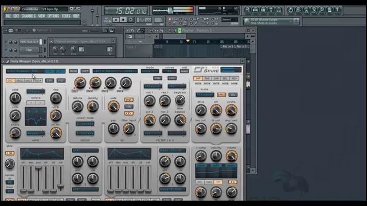The image size is (367, 206).
Task: Select OSC1 tab in Spire
Action: [10, 81]
